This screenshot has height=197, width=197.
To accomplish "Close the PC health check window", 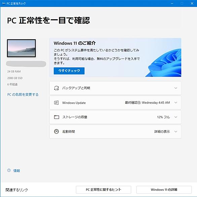I will pyautogui.click(x=192, y=3).
